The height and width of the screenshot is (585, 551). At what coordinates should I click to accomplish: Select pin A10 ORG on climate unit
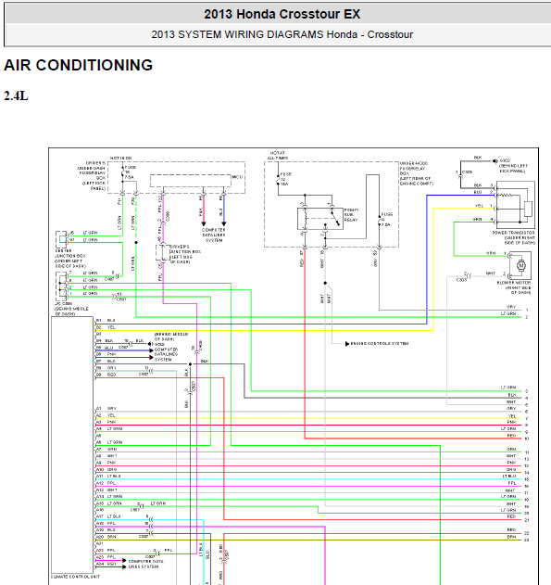(106, 469)
